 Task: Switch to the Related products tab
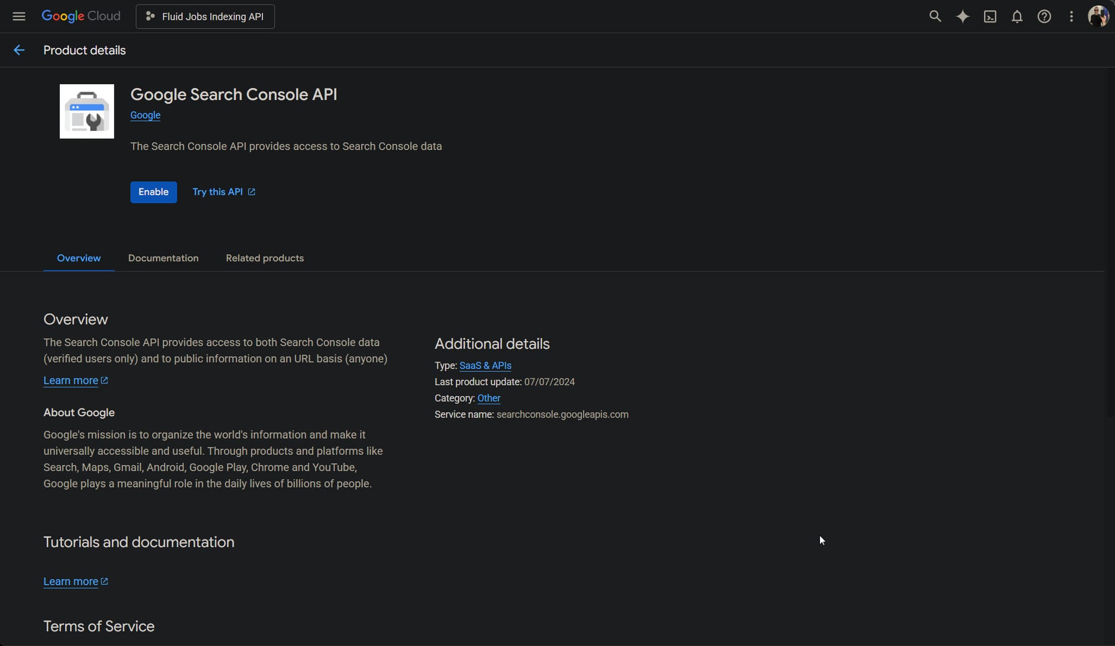tap(264, 258)
